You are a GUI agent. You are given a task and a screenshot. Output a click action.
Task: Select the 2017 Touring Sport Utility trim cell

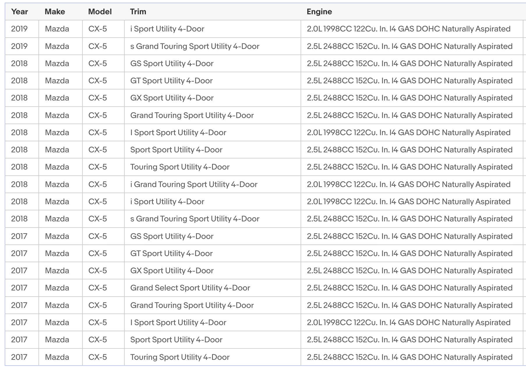coord(212,357)
